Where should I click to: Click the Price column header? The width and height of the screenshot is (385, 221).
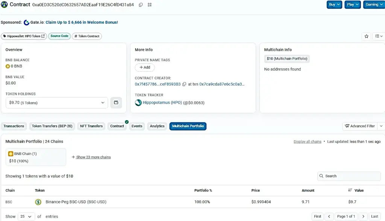256,190
